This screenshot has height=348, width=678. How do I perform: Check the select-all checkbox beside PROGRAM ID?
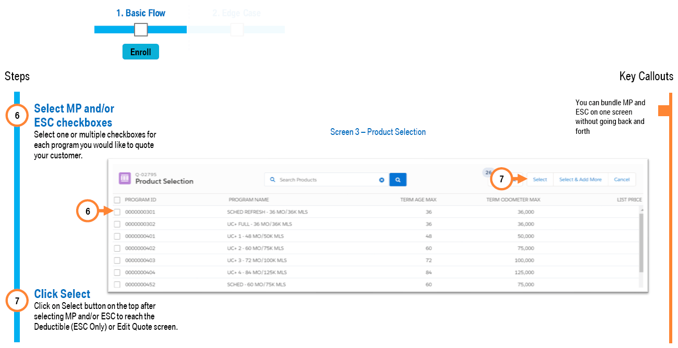coord(117,200)
